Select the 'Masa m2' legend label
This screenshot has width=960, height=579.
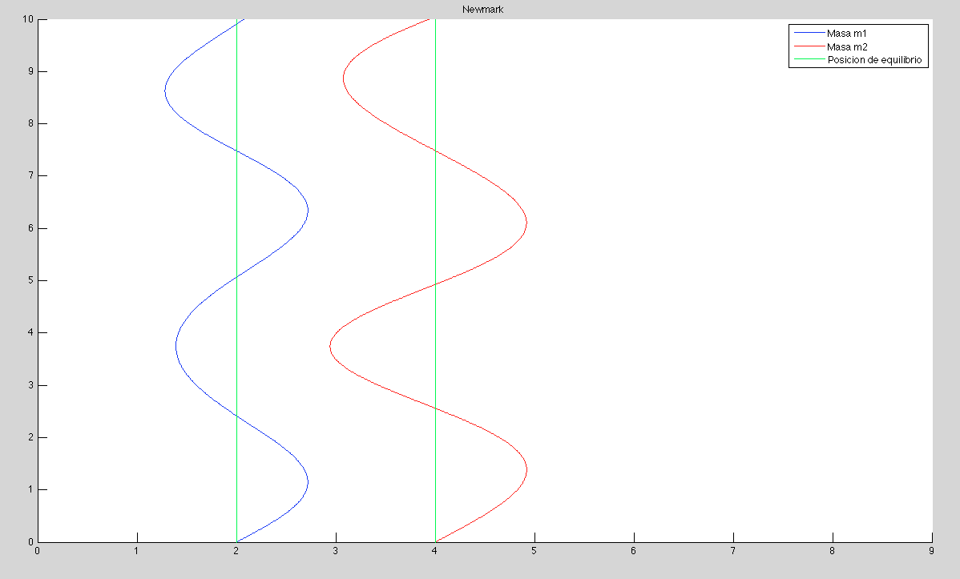tap(847, 48)
